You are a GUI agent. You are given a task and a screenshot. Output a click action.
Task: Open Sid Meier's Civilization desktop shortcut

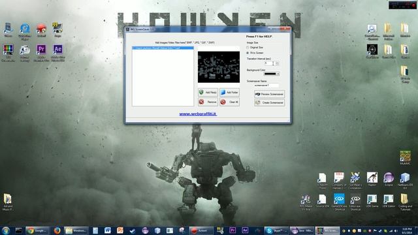[x=355, y=181]
